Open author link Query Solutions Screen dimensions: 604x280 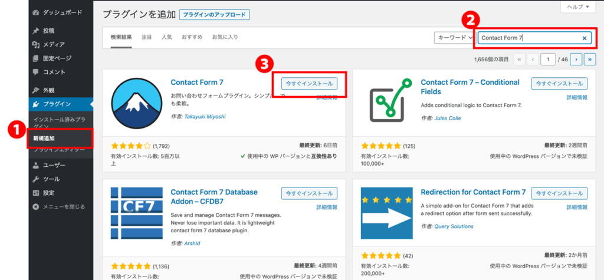tap(454, 226)
